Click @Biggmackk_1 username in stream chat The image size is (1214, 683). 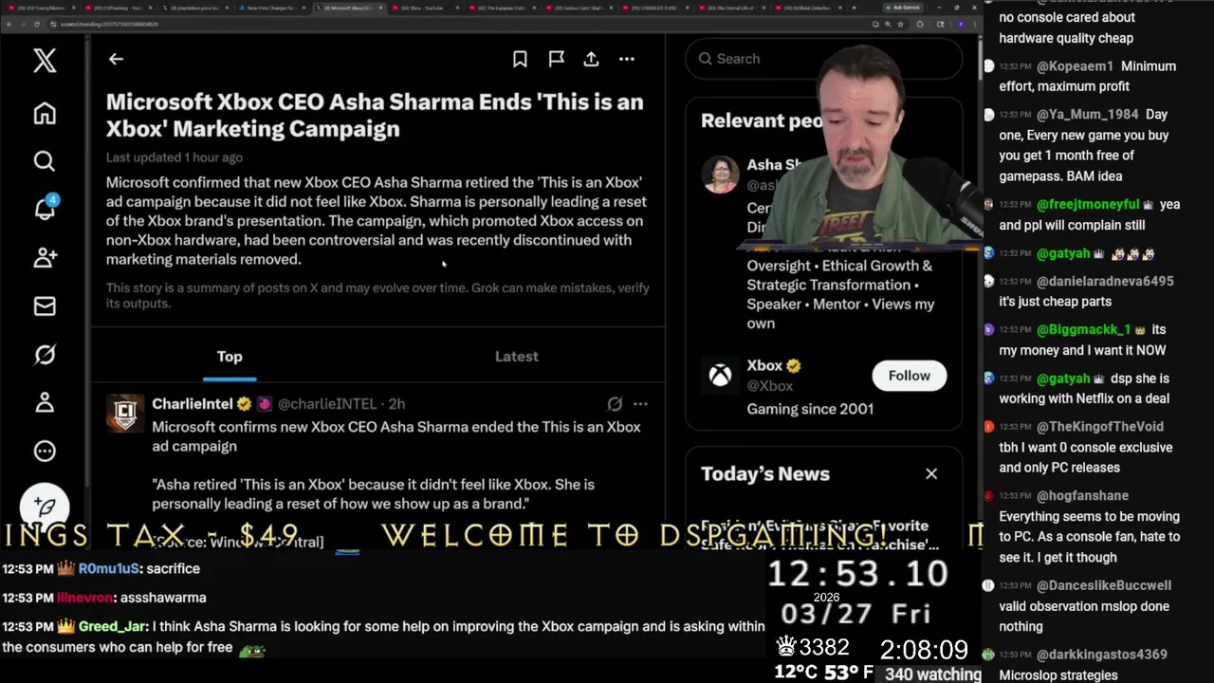point(1084,329)
